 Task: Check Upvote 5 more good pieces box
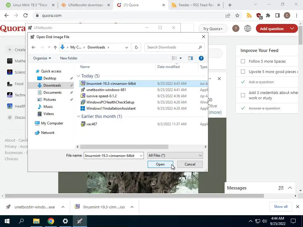click(x=243, y=72)
